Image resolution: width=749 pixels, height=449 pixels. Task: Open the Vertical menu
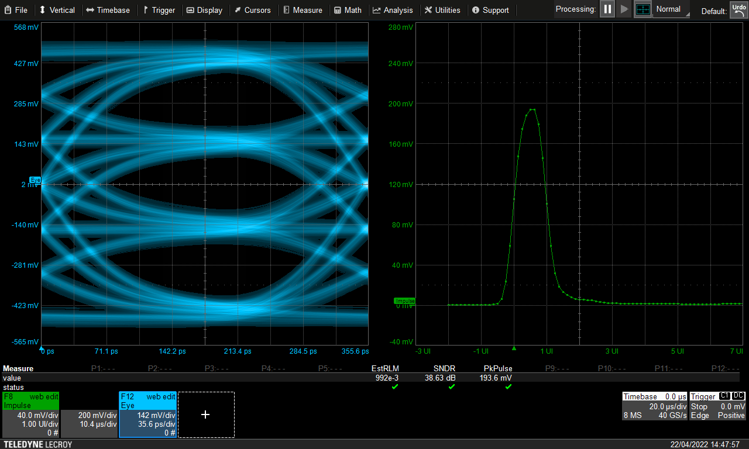point(57,10)
